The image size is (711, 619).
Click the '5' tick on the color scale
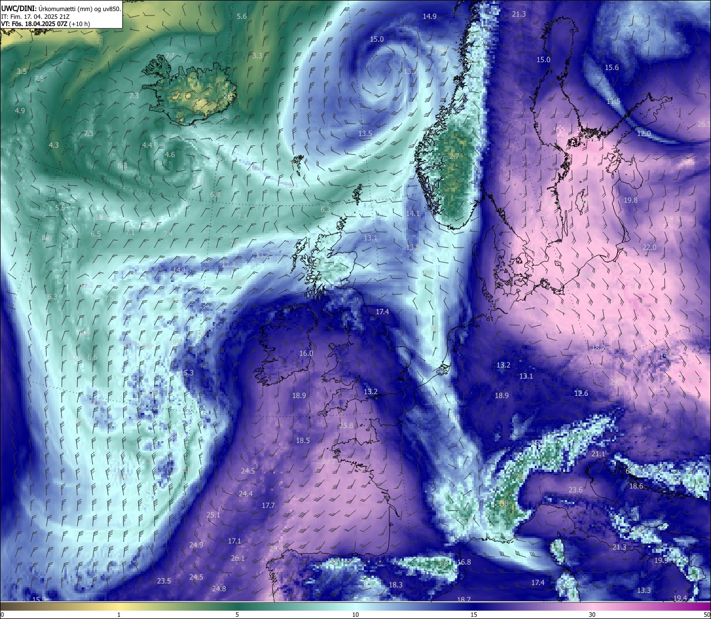[x=237, y=615]
